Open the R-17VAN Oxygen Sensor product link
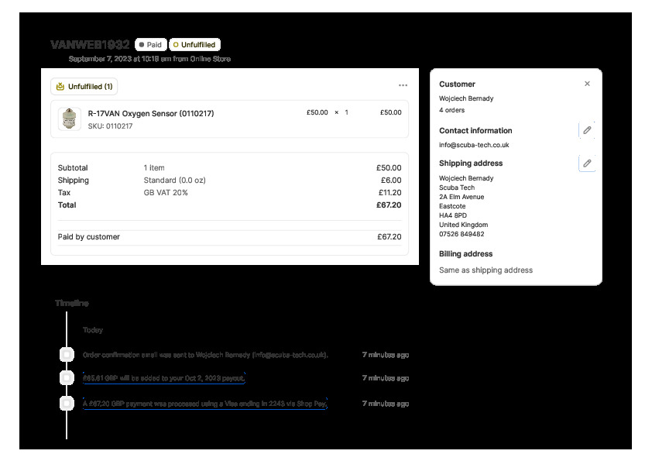 (x=151, y=113)
